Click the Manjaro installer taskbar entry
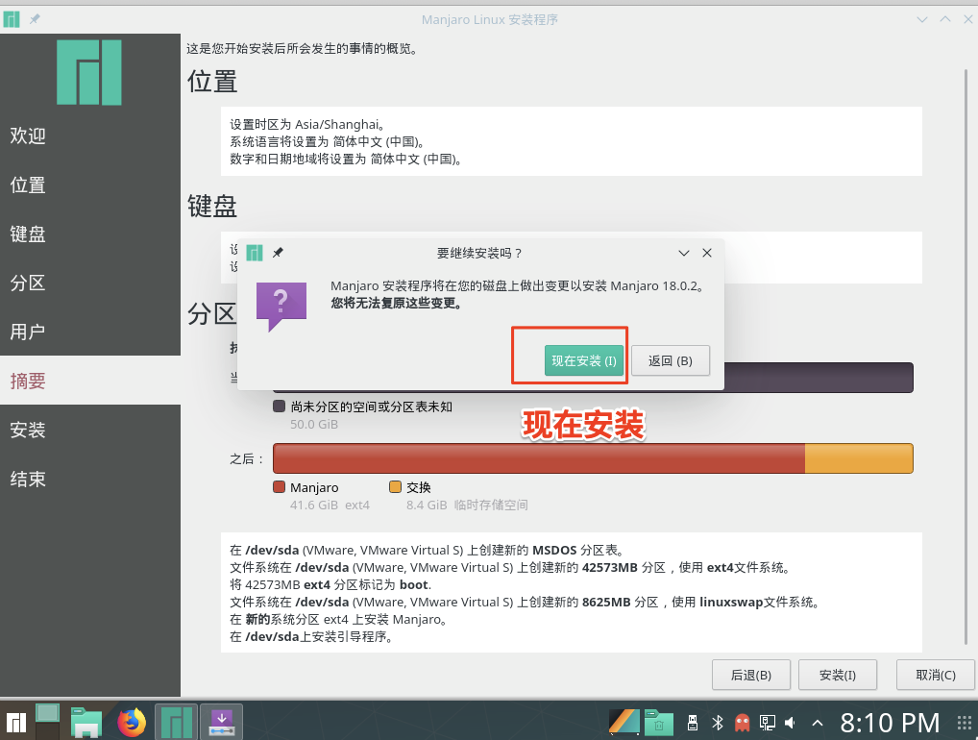978x740 pixels. coord(176,723)
